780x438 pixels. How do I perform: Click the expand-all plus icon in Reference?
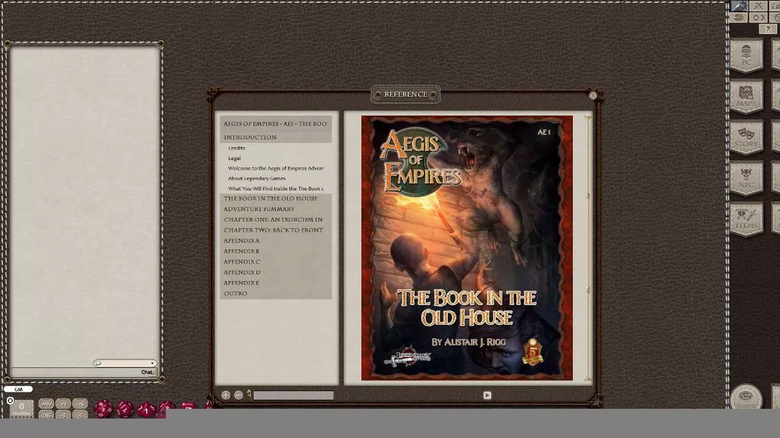226,395
